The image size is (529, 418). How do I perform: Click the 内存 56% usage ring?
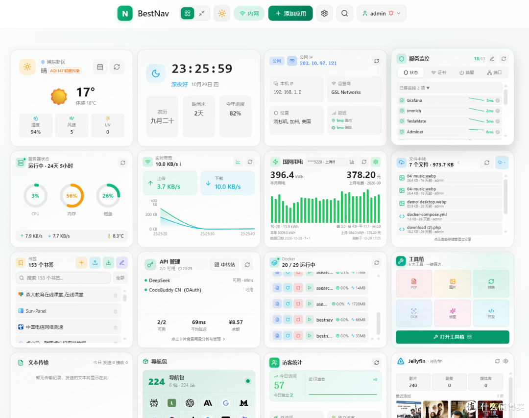tap(72, 195)
